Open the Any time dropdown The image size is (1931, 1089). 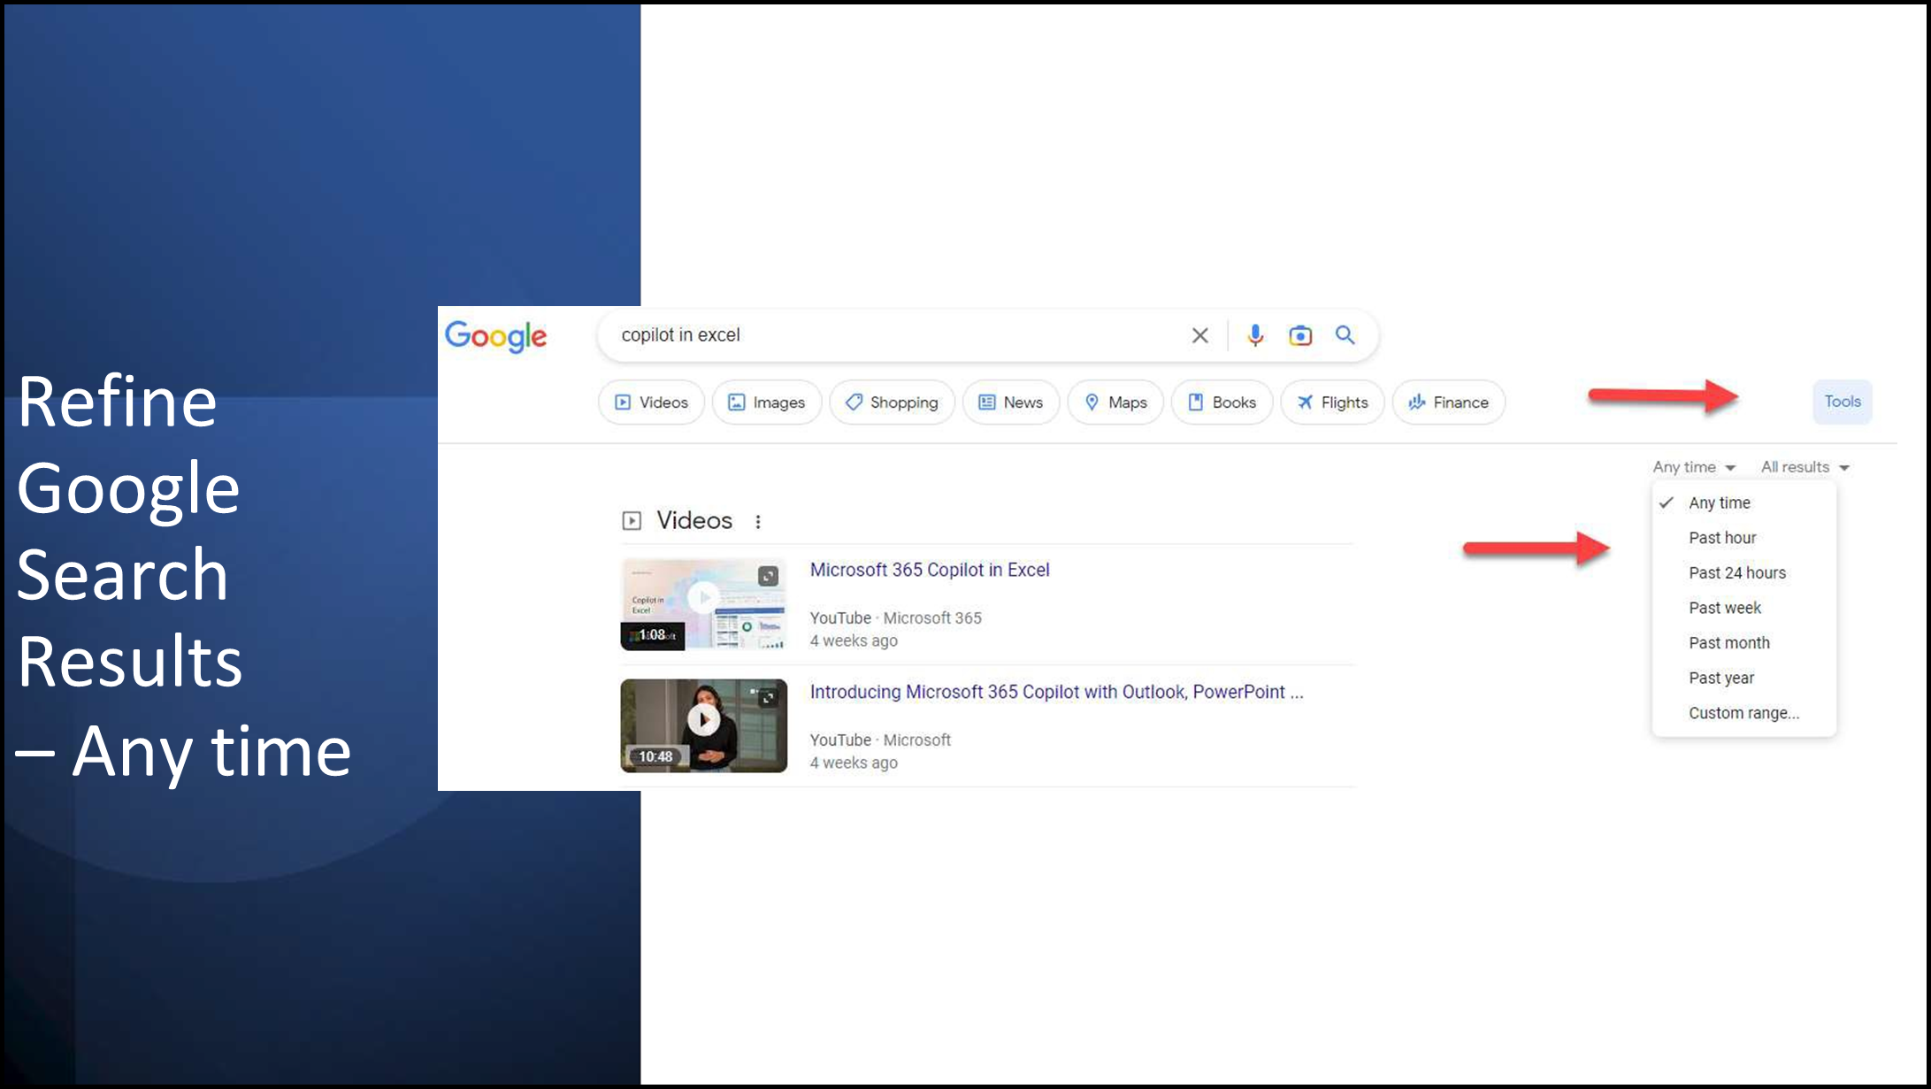coord(1693,467)
